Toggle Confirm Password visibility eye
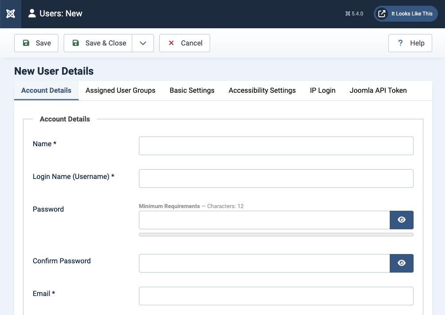The height and width of the screenshot is (315, 445). tap(401, 263)
